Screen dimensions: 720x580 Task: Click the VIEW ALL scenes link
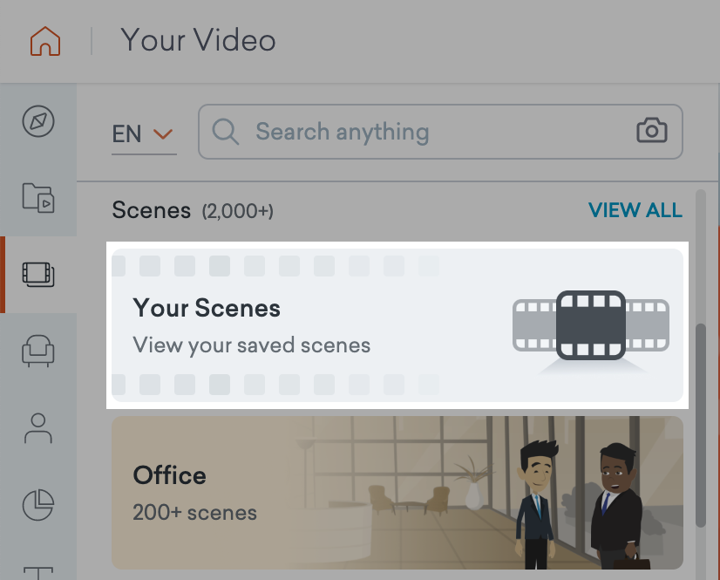coord(635,210)
